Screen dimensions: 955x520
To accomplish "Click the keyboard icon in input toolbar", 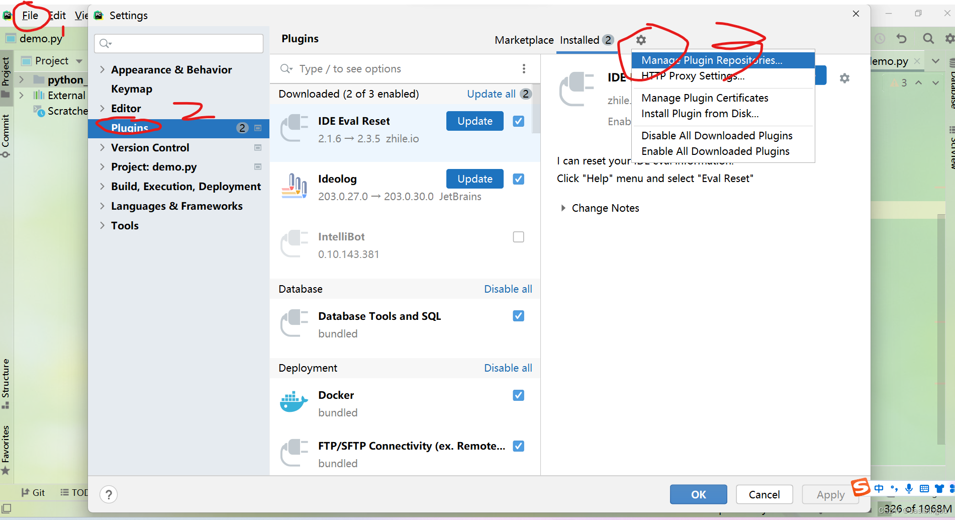I will coord(924,488).
